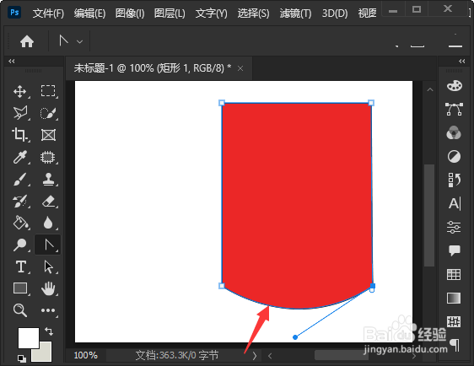Click the vertical scrollbar thumb
The height and width of the screenshot is (366, 474).
429,215
